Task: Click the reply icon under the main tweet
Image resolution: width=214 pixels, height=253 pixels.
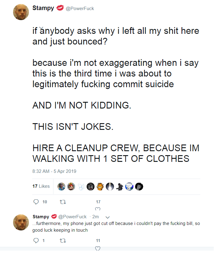Action: (36, 202)
